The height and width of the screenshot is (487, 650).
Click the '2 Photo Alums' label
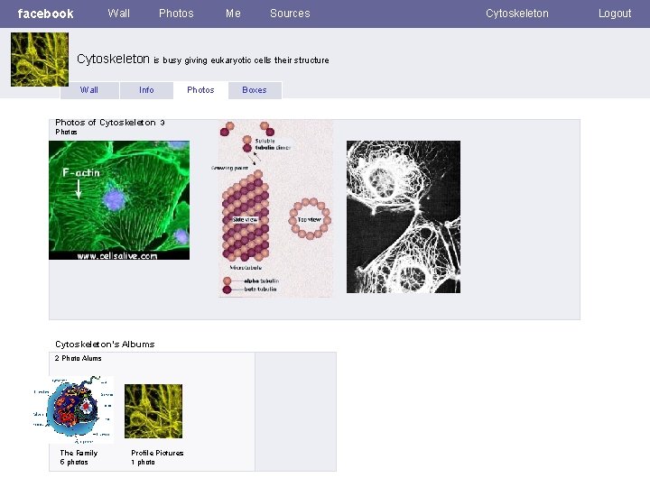pyautogui.click(x=78, y=358)
